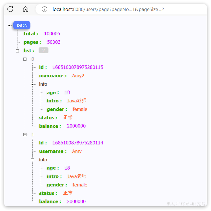This screenshot has width=211, height=211.
Task: Click the browser reload icon
Action: pos(10,9)
